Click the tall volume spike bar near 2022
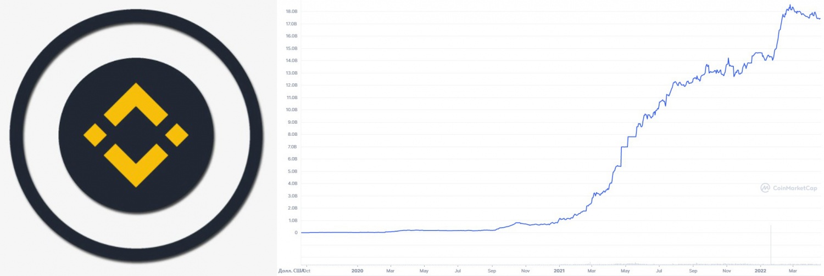 point(771,244)
